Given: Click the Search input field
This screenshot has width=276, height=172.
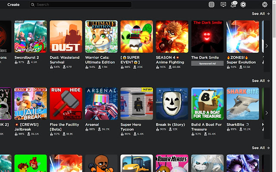Looking at the screenshot, I should [x=81, y=5].
